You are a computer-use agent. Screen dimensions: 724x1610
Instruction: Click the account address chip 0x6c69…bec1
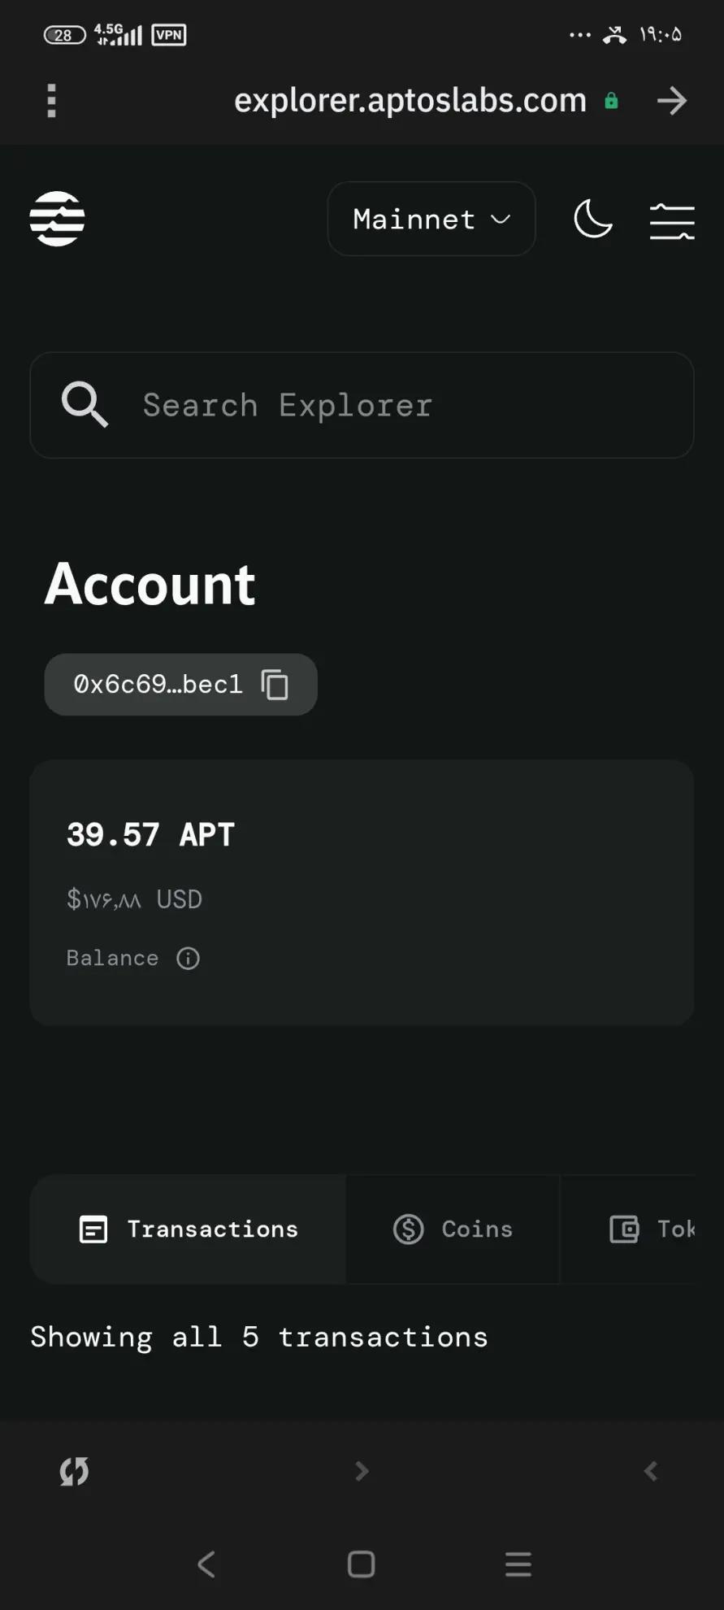(x=158, y=685)
